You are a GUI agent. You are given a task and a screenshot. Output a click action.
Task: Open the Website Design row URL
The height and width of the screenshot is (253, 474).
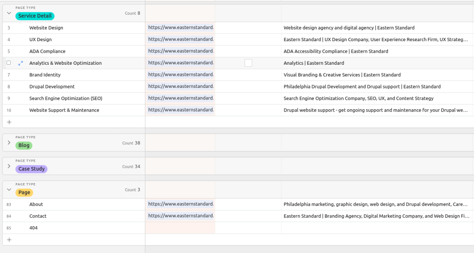pos(181,27)
